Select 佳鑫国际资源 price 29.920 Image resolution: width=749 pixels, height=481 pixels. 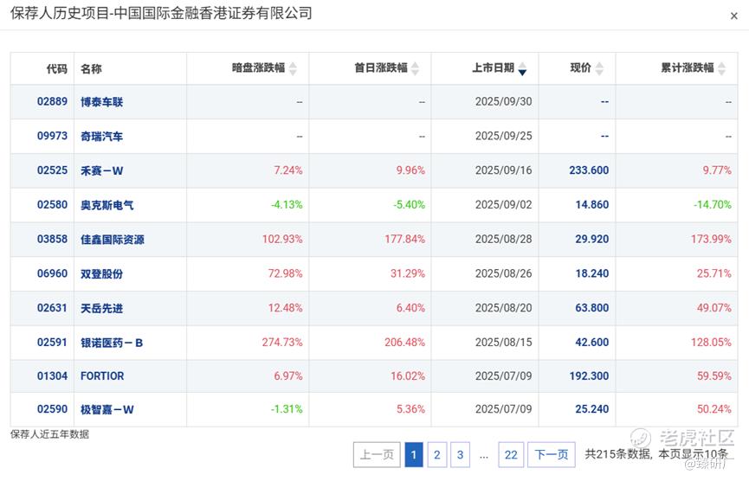point(592,239)
